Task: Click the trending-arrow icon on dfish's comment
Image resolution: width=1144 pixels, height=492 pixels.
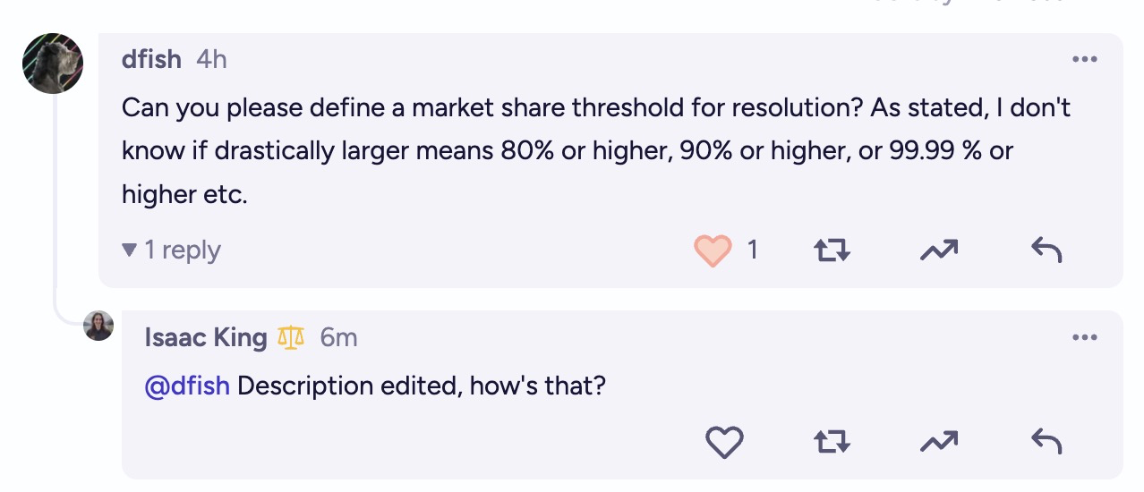Action: [x=939, y=250]
